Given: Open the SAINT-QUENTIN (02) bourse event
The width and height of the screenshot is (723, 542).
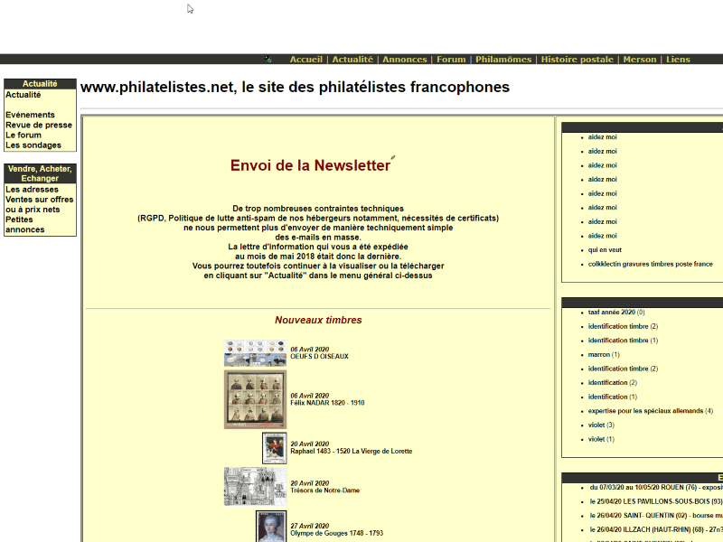Looking at the screenshot, I should (x=656, y=516).
